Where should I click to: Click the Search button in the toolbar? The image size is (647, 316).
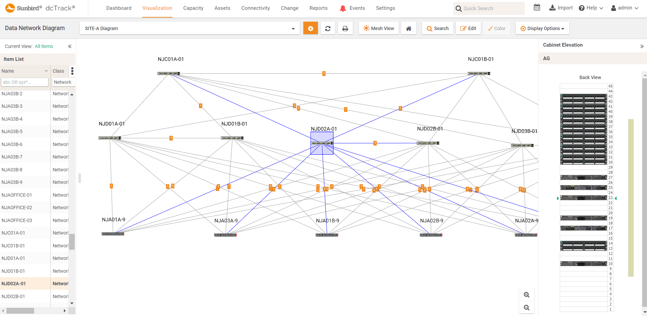coord(437,28)
